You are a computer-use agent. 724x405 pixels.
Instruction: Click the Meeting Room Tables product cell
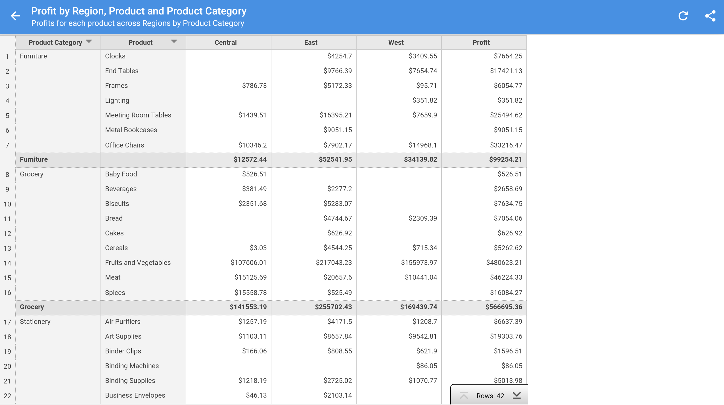tap(138, 115)
